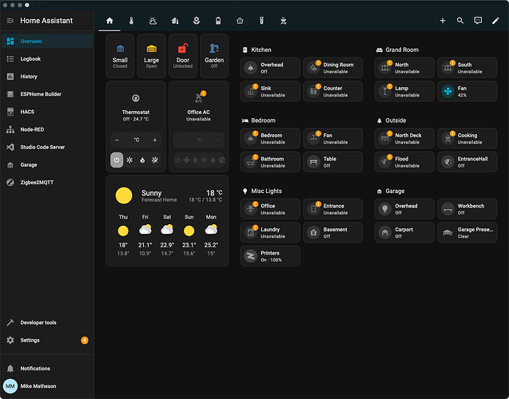Open Node-RED from the sidebar
The image size is (509, 399).
click(47, 129)
